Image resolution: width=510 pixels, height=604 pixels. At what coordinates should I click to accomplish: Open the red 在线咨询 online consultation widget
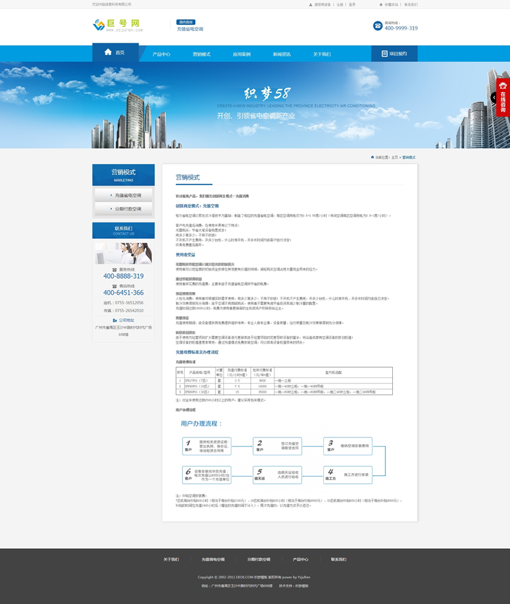pyautogui.click(x=502, y=97)
